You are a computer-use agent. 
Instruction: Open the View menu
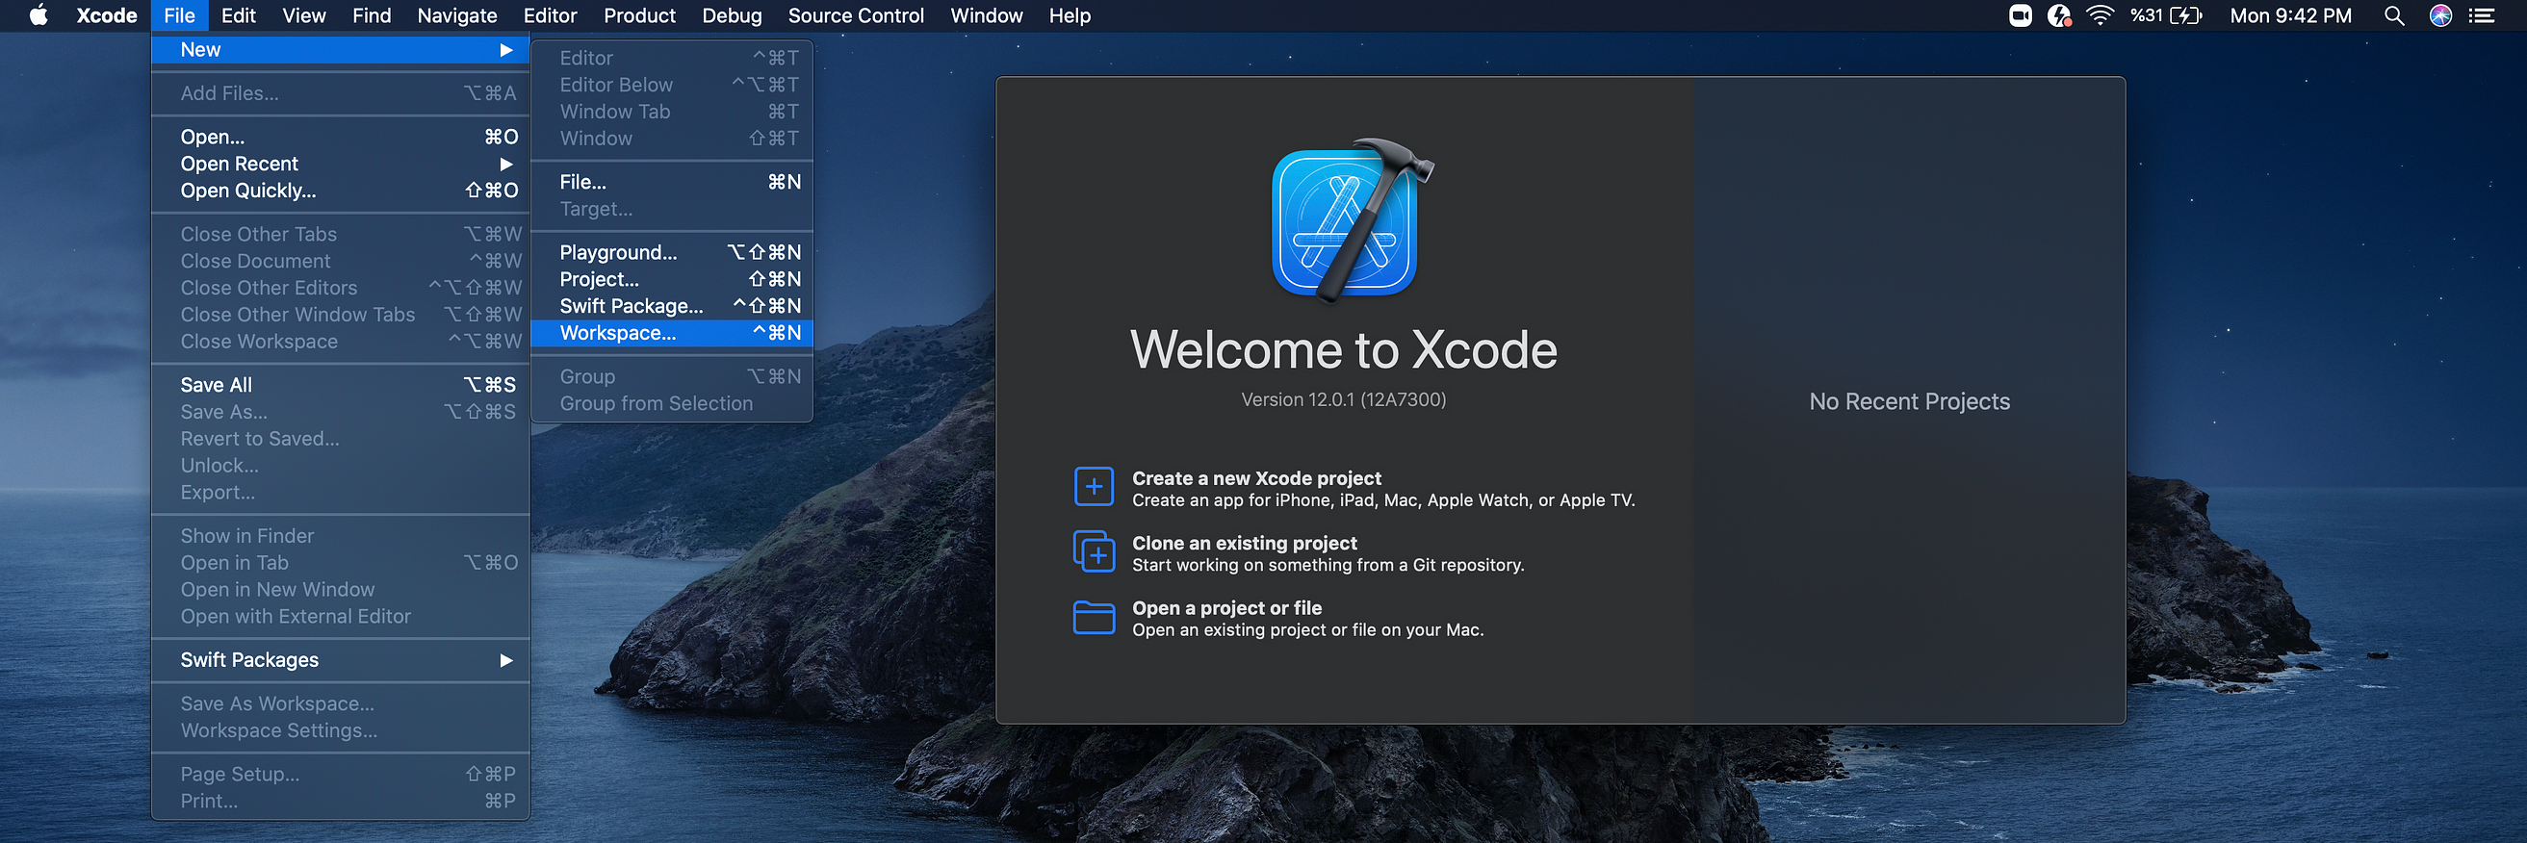point(304,15)
